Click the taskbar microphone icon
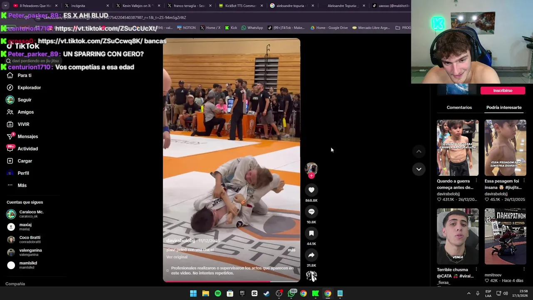The image size is (533, 300). pyautogui.click(x=478, y=293)
